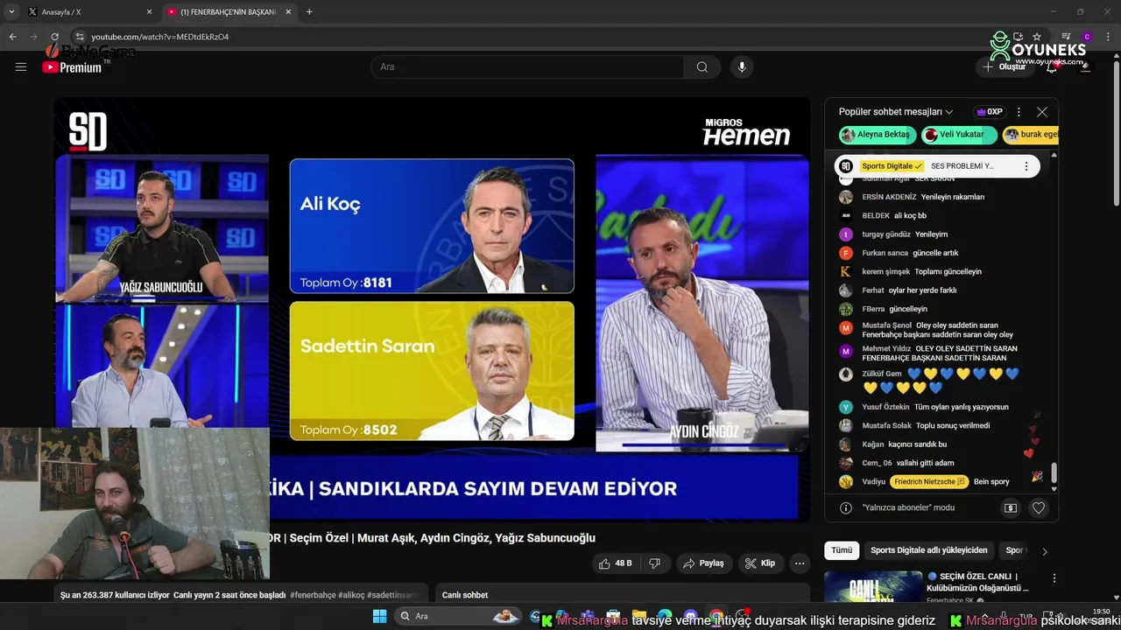
Task: Dislike the video
Action: 655,563
